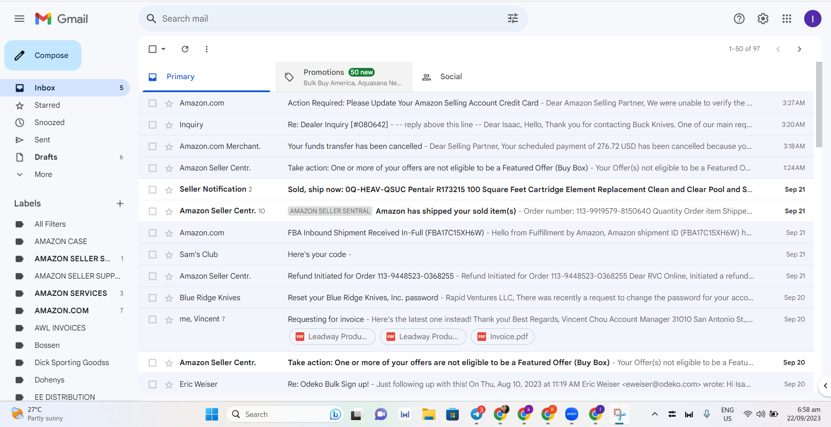Star the Blue Ridge Knives email
Image resolution: width=831 pixels, height=427 pixels.
pos(169,298)
